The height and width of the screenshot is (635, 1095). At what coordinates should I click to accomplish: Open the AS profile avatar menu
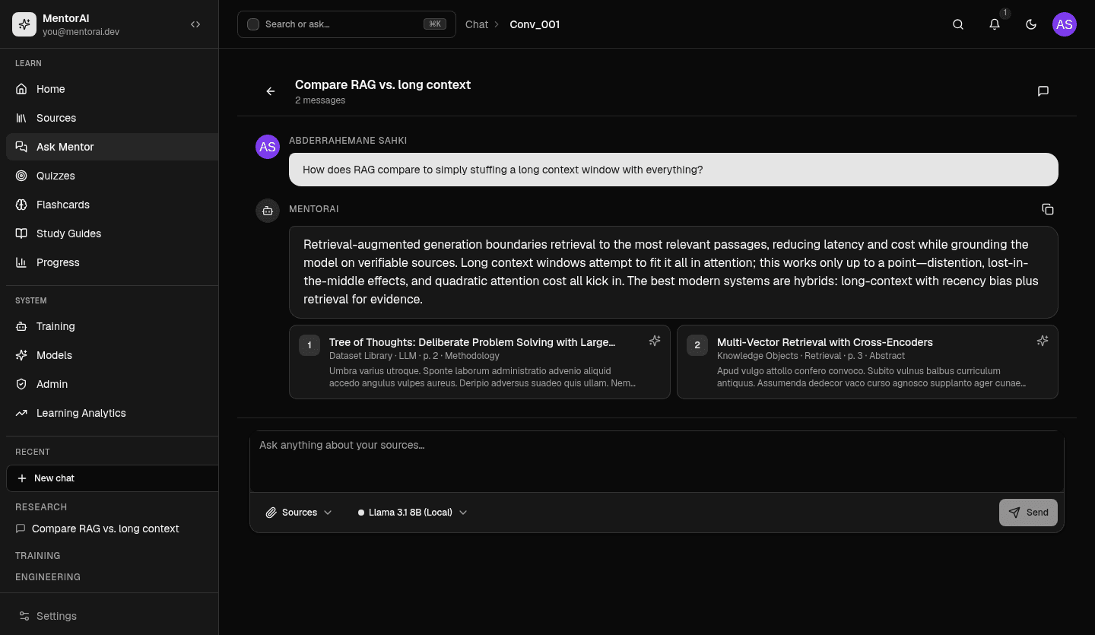1065,24
